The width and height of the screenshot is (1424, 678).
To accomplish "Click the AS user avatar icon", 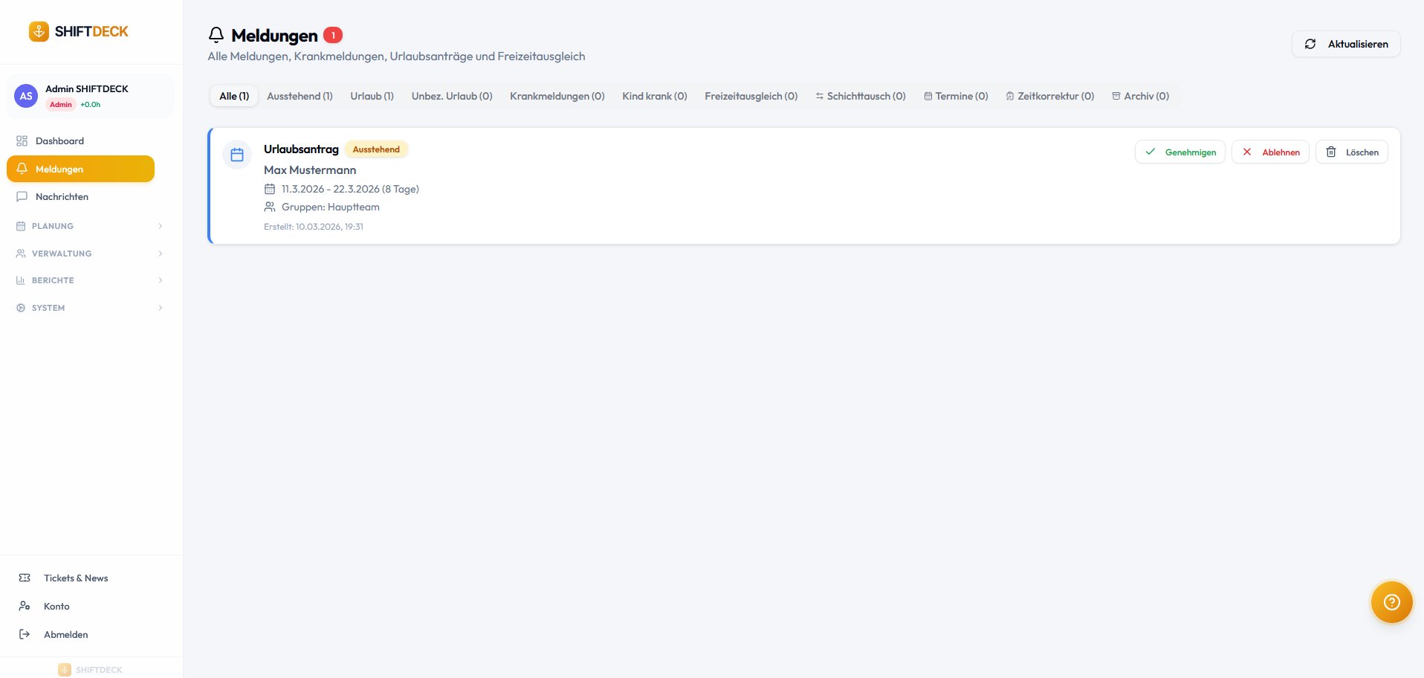I will pos(26,96).
